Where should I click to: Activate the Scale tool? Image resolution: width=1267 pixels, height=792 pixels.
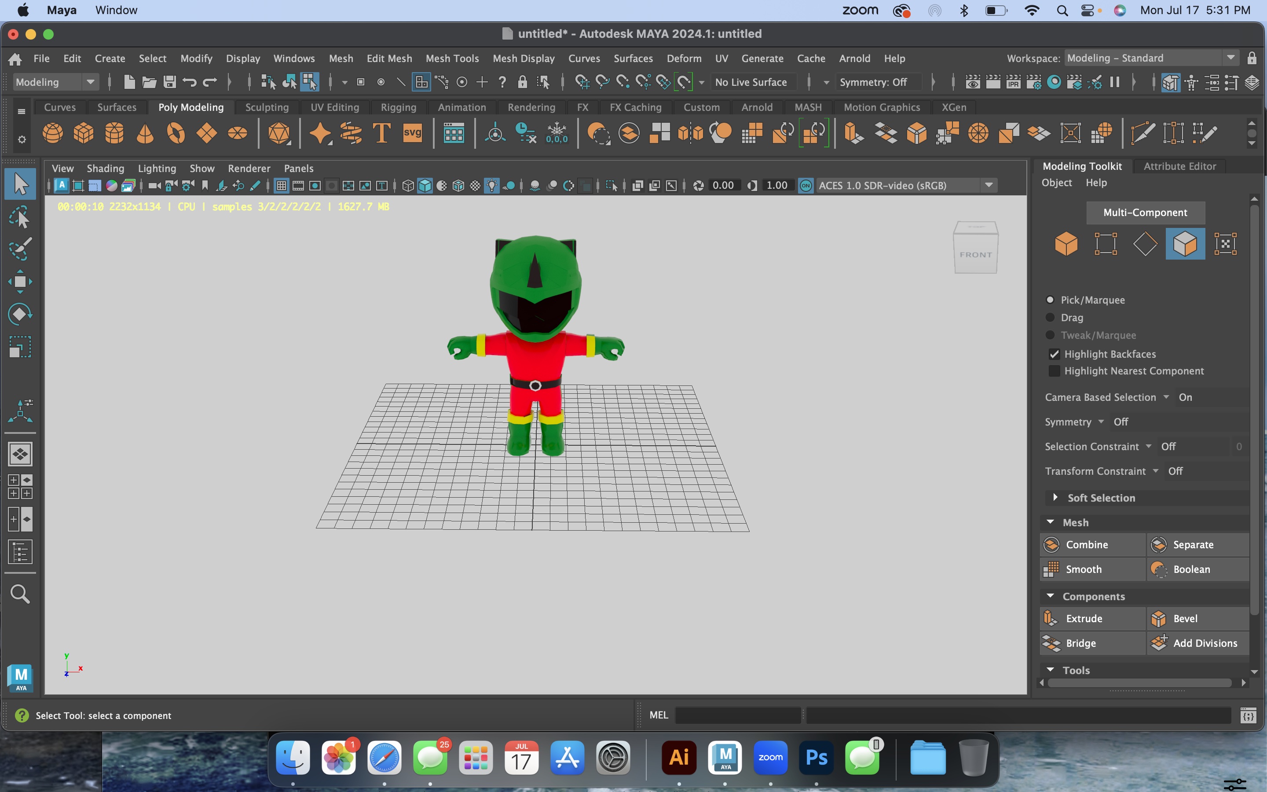coord(20,347)
